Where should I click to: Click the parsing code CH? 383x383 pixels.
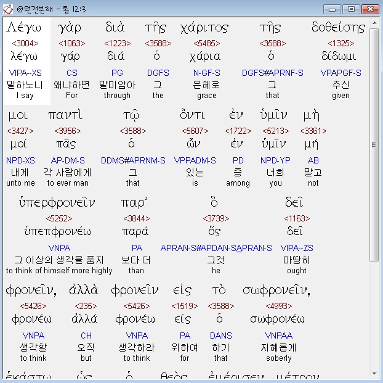tap(86, 336)
